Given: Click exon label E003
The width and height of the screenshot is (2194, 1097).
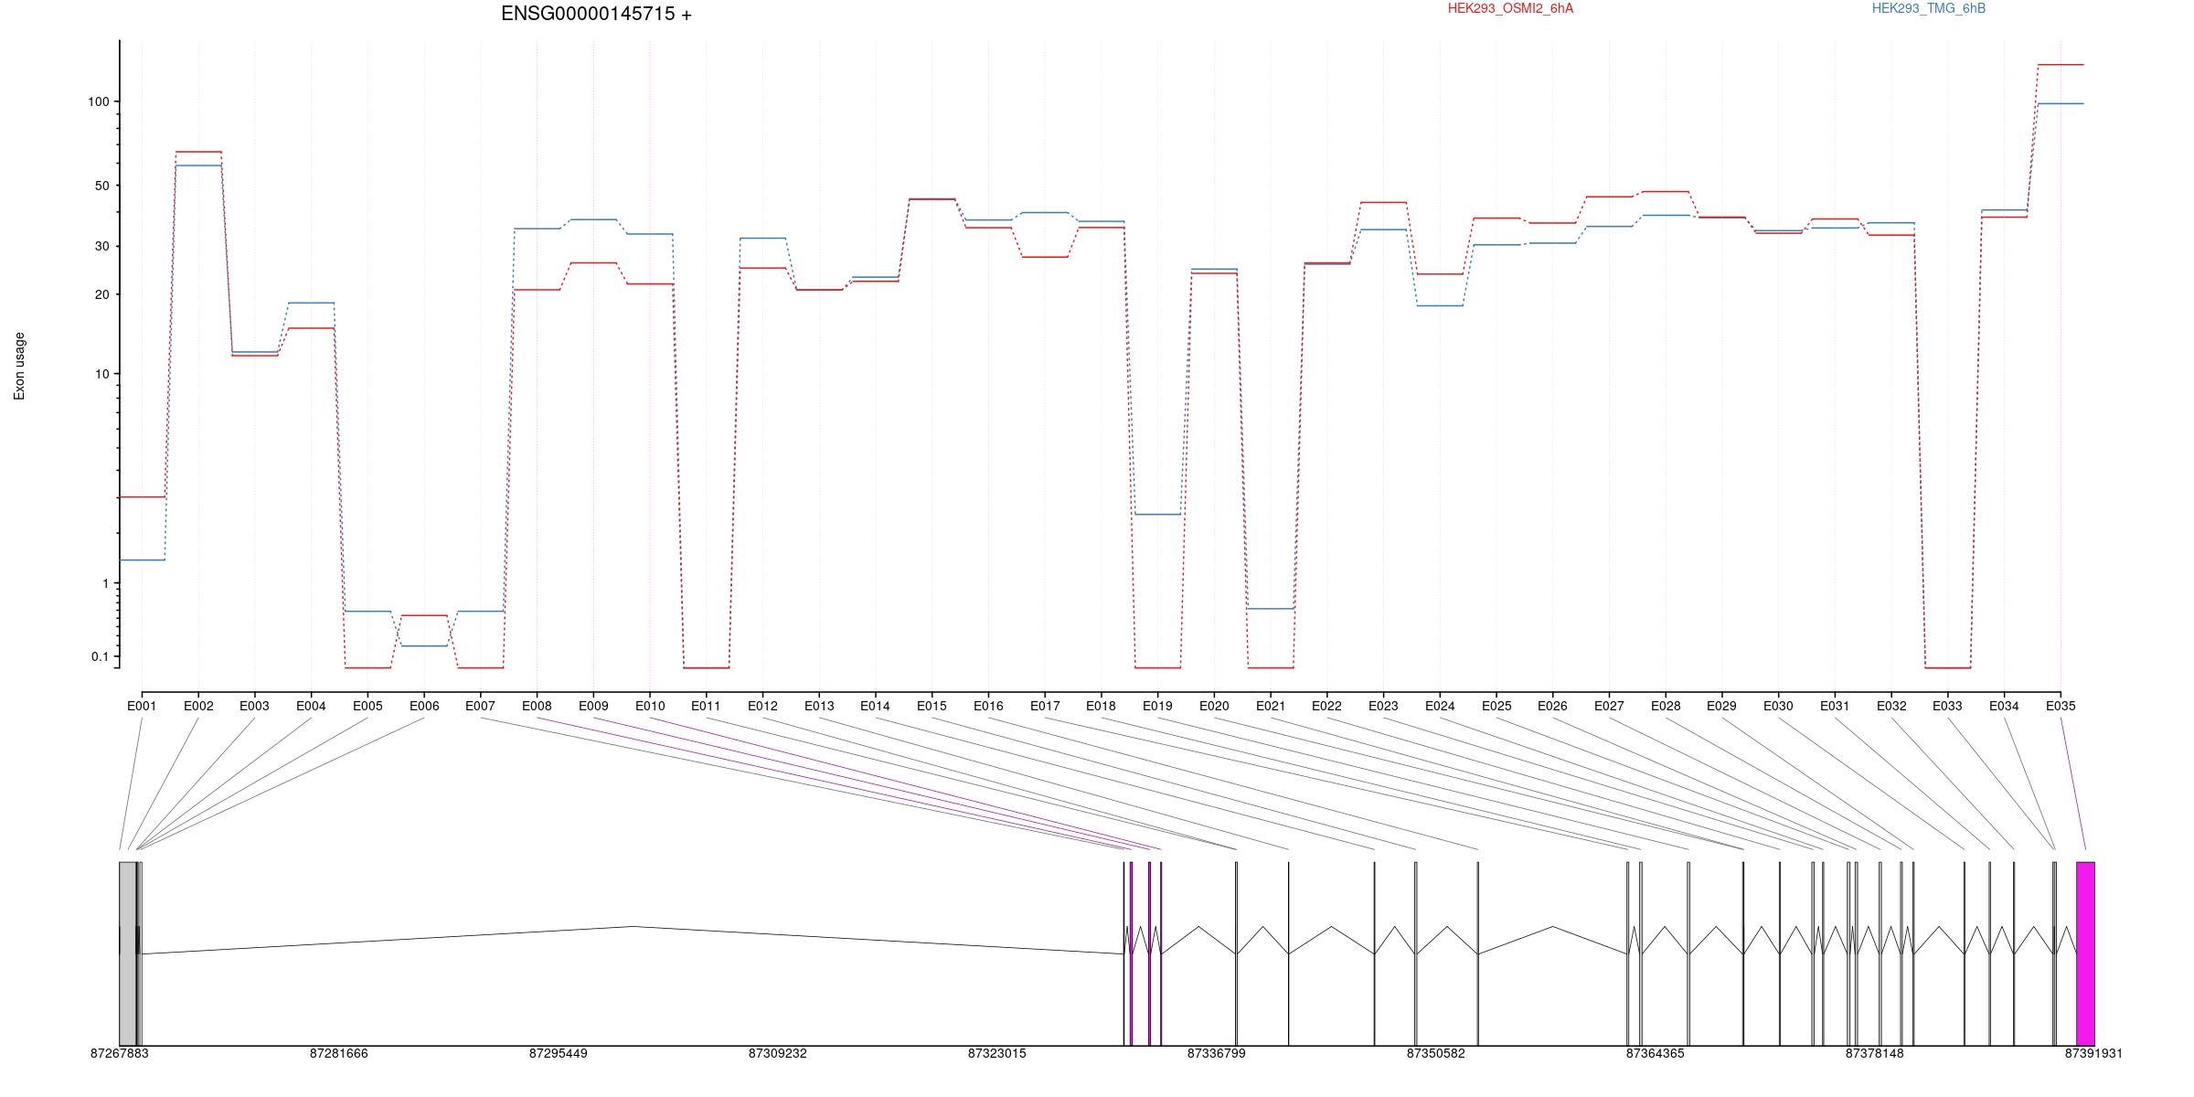Looking at the screenshot, I should click(254, 706).
